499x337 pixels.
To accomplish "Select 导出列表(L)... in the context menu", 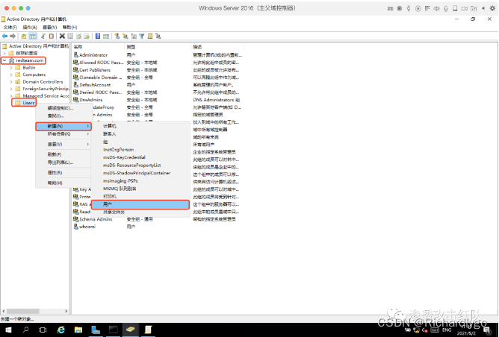I will coord(63,163).
